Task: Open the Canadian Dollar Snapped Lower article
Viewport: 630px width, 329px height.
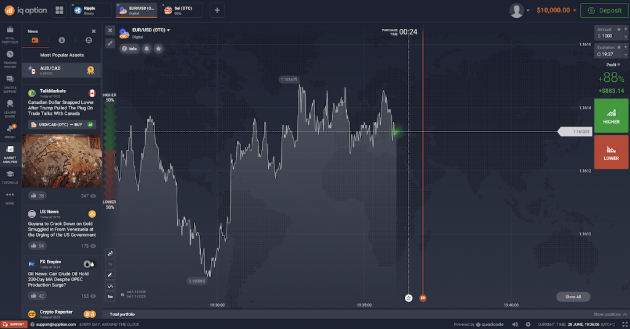Action: coord(61,108)
